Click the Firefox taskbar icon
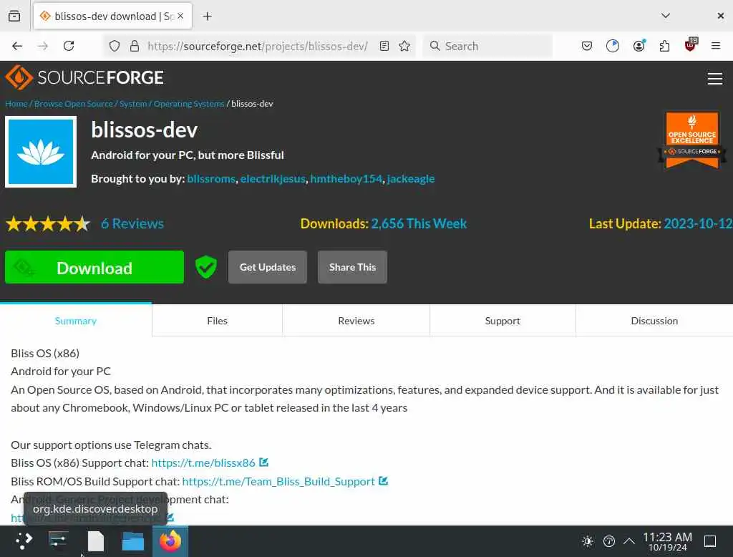Screen dimensions: 733x557 click(170, 541)
